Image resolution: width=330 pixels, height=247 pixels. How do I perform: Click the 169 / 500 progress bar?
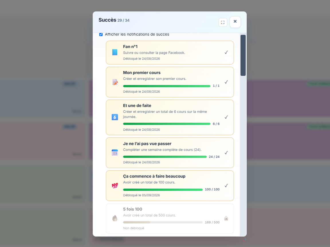click(163, 222)
